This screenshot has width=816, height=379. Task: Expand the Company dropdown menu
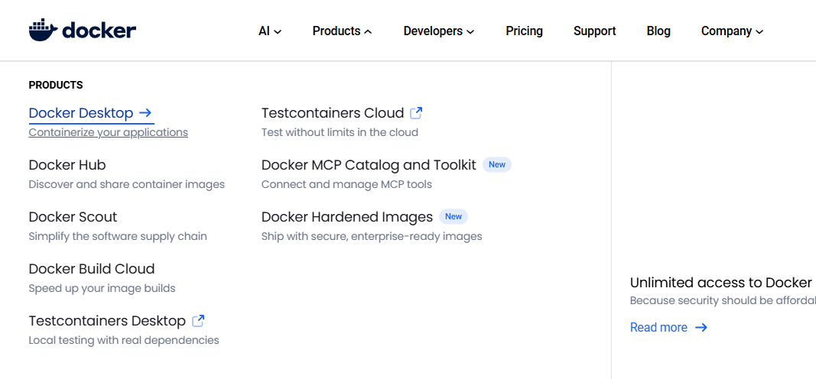(732, 31)
